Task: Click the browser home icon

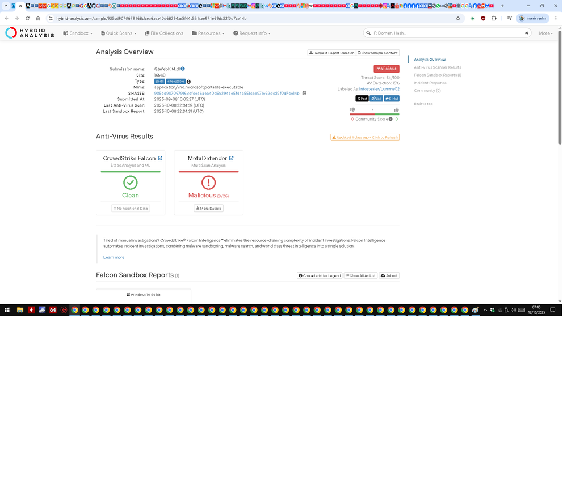Action: click(39, 19)
